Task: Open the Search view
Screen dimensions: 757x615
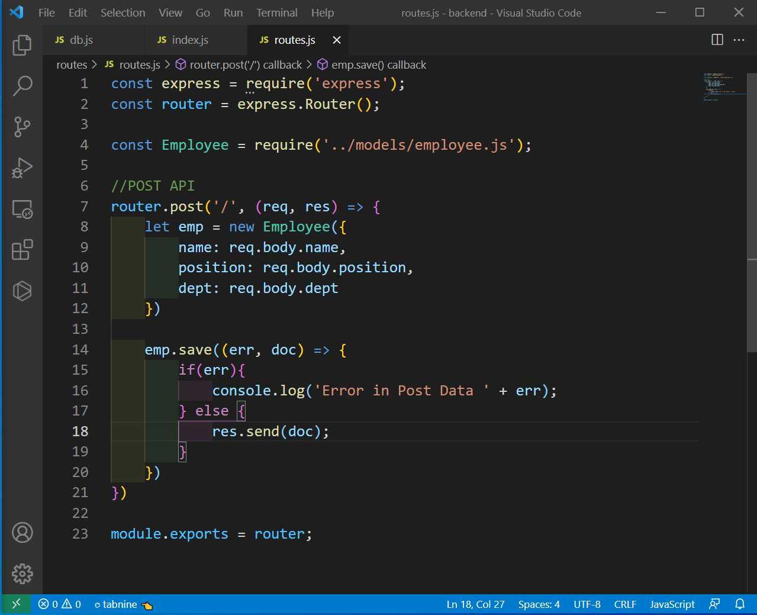Action: 22,86
